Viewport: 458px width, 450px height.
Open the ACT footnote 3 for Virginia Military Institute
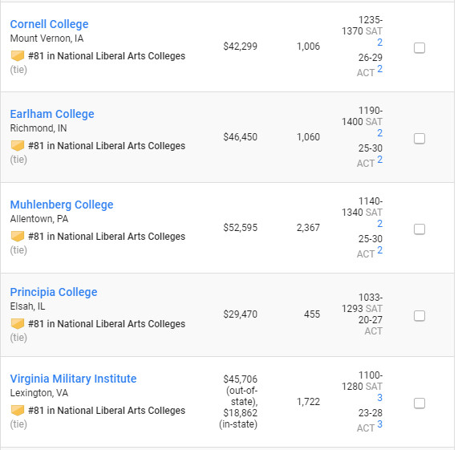coord(379,424)
